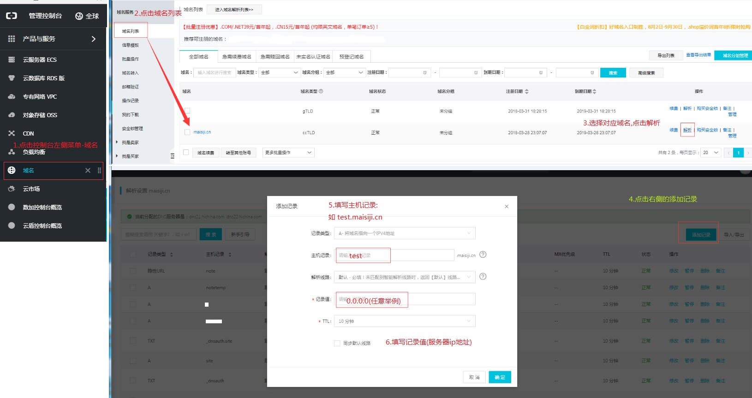Check the maisiji.cn row checkbox
This screenshot has width=752, height=398.
coord(187,132)
